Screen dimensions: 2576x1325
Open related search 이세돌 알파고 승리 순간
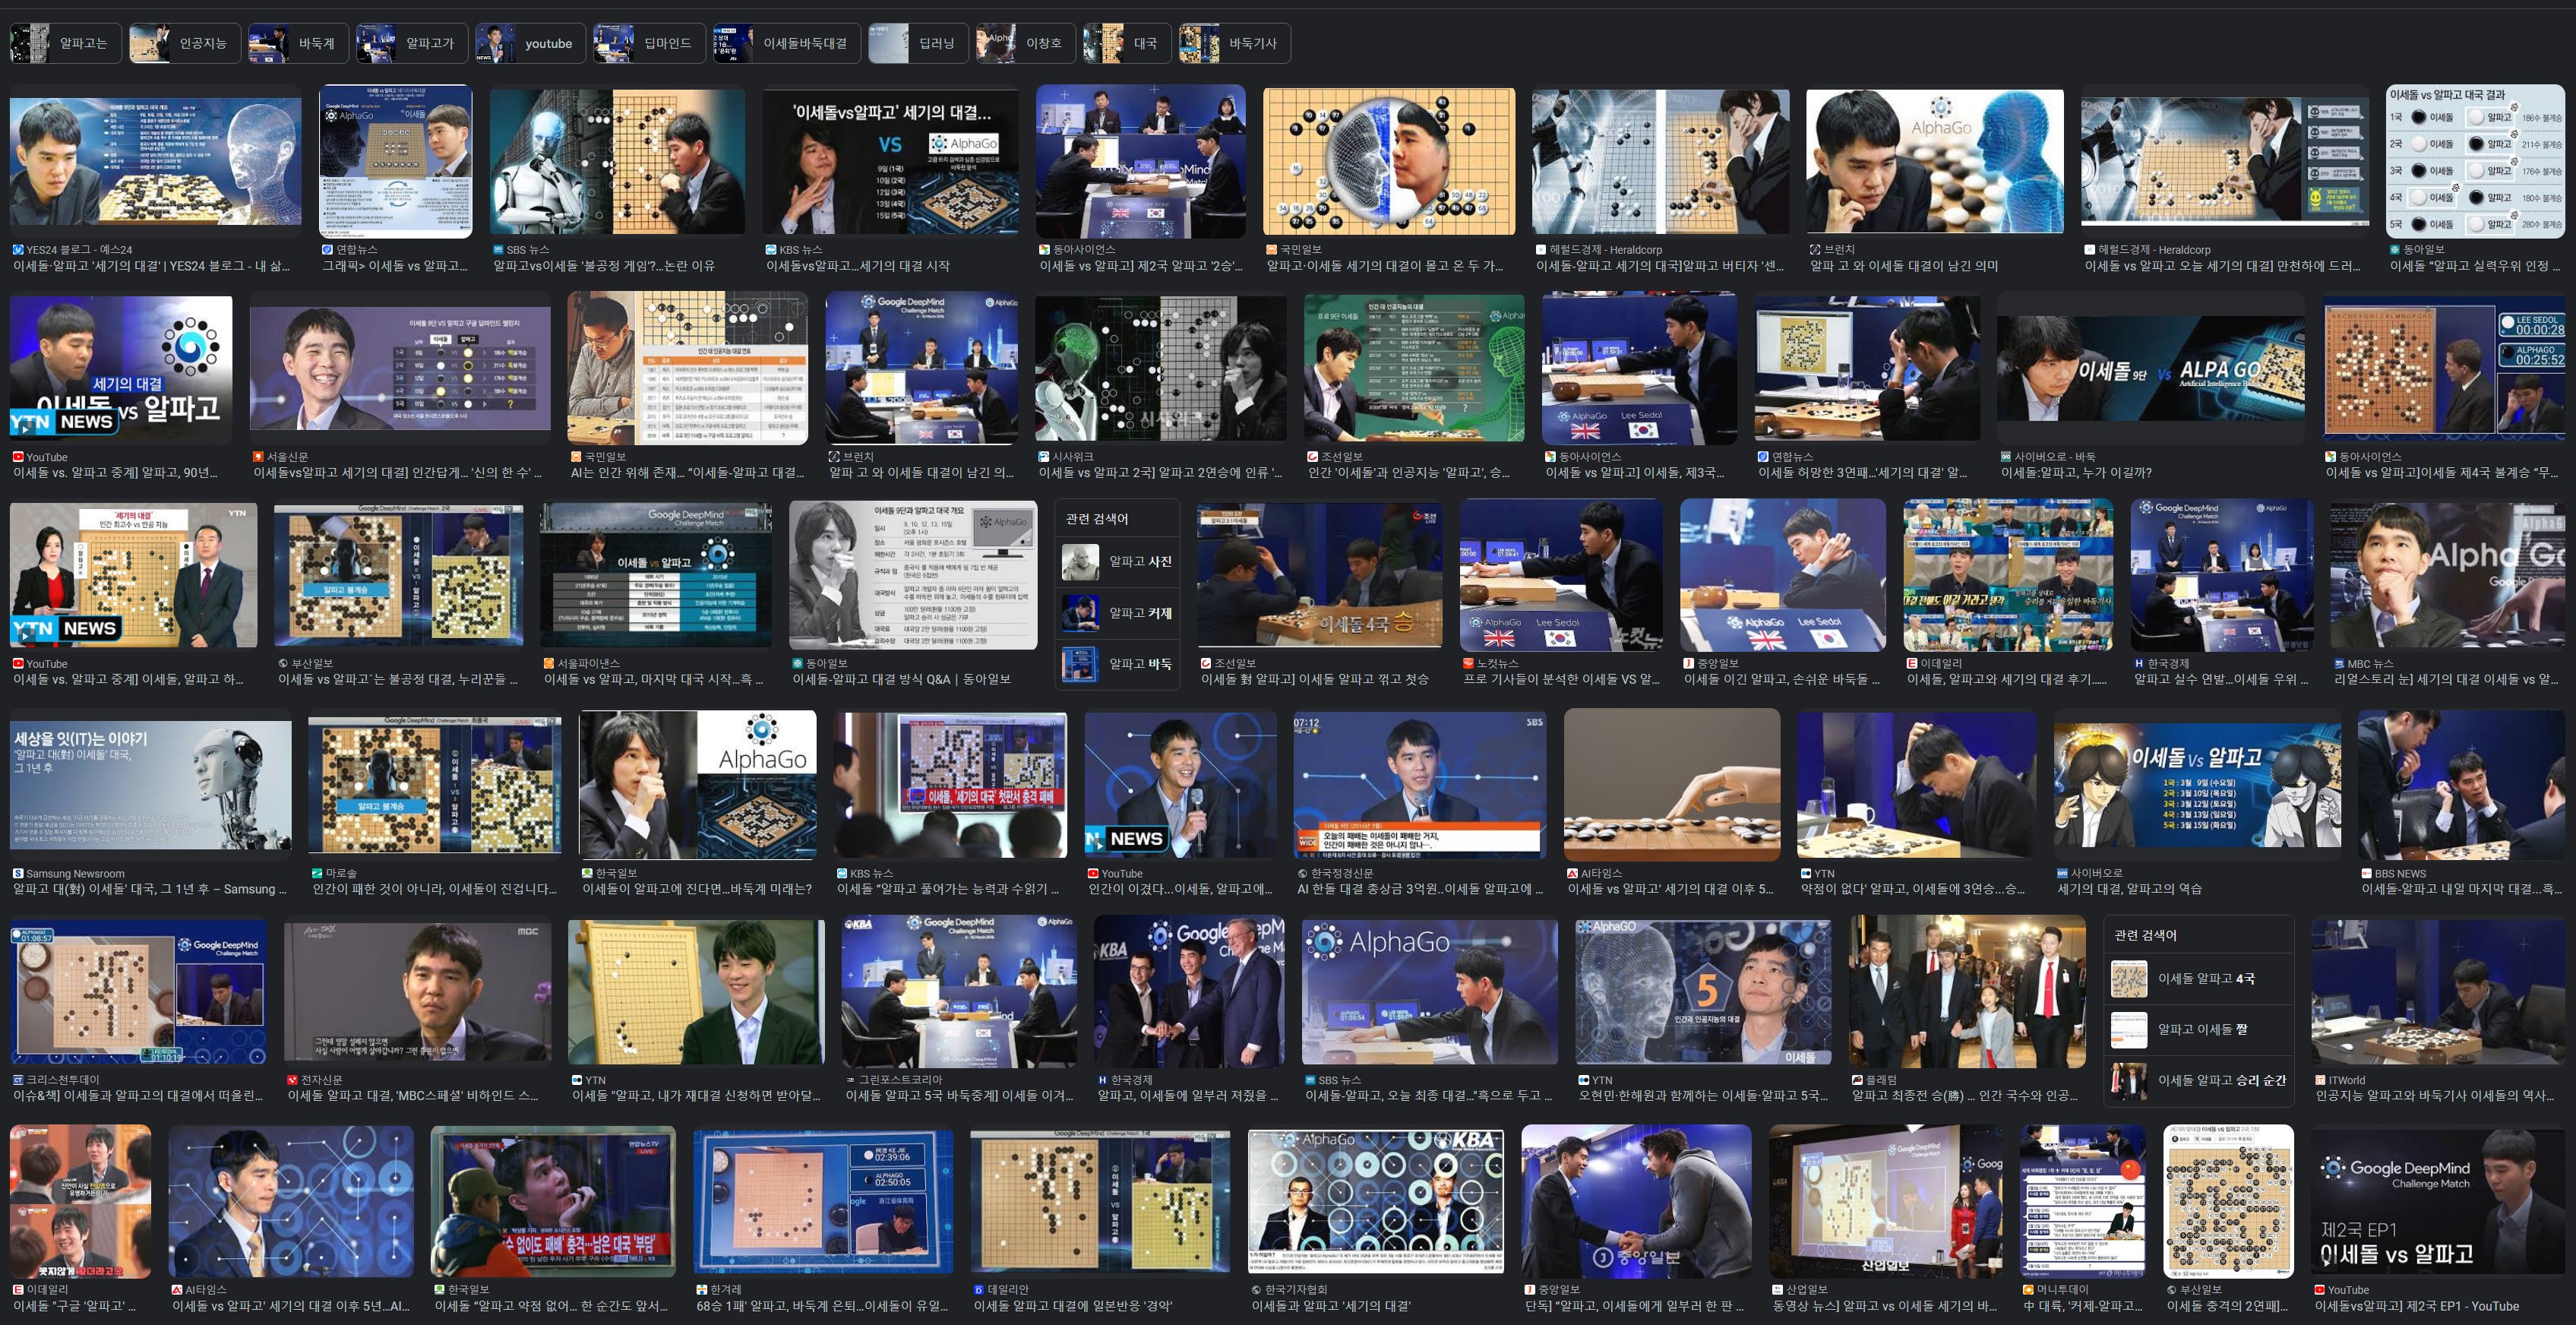[2198, 1081]
